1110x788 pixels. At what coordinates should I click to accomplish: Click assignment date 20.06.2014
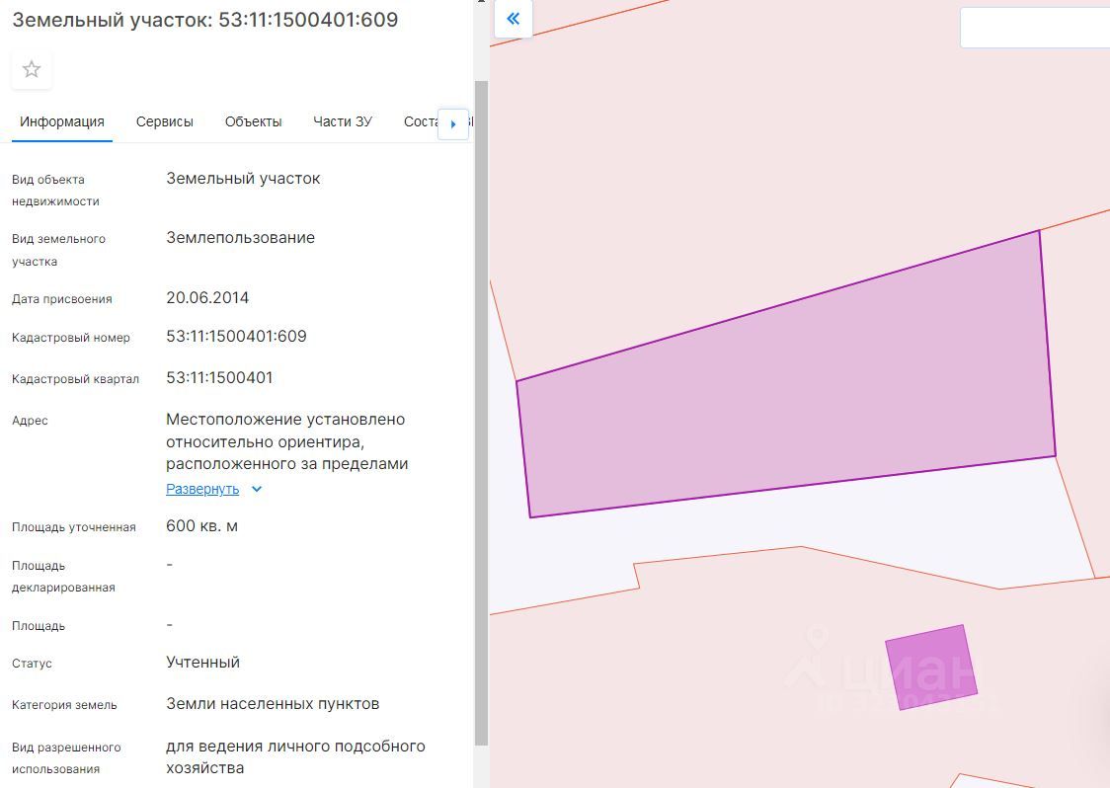[x=207, y=298]
